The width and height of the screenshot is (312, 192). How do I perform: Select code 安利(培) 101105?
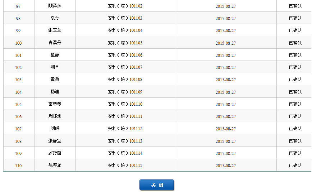click(125, 43)
